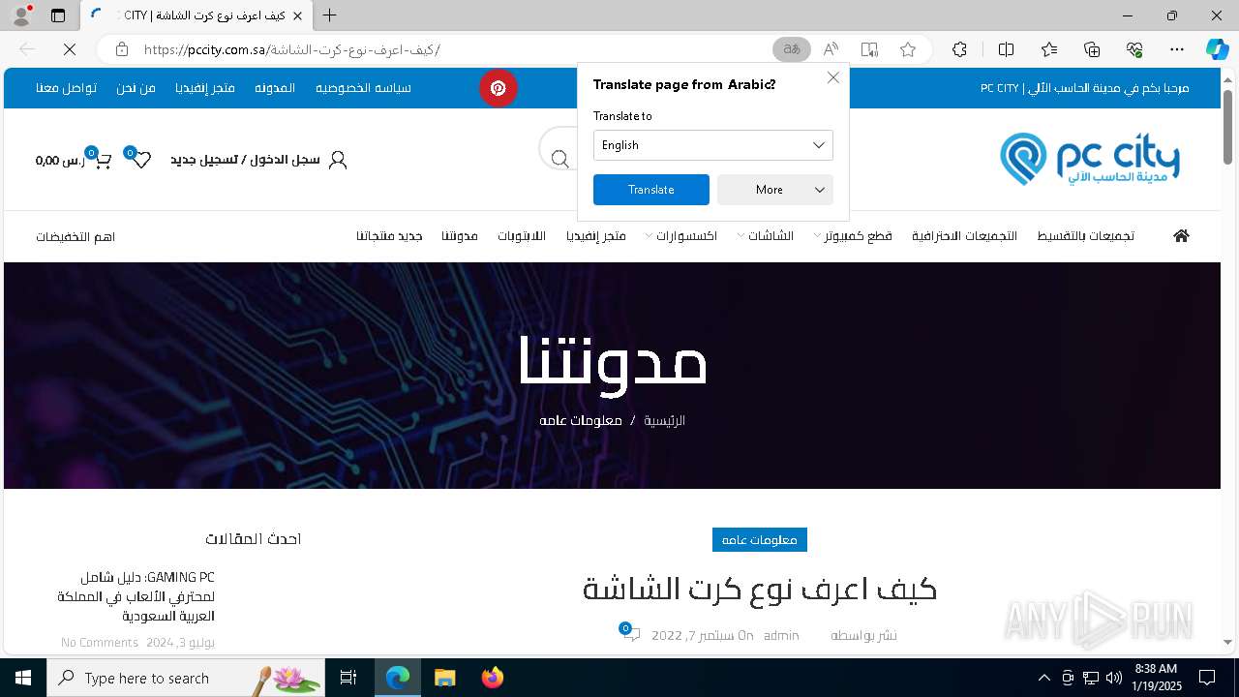Open the notifications center icon
This screenshot has height=697, width=1239.
1207,678
